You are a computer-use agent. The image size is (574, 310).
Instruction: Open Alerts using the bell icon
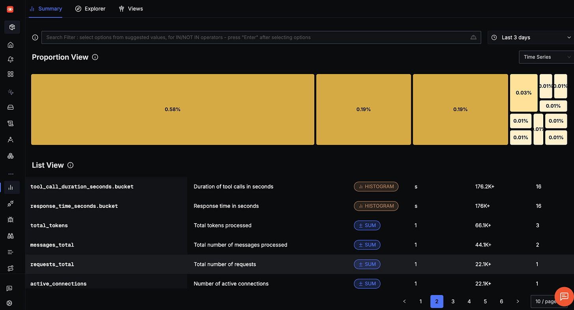(x=11, y=59)
